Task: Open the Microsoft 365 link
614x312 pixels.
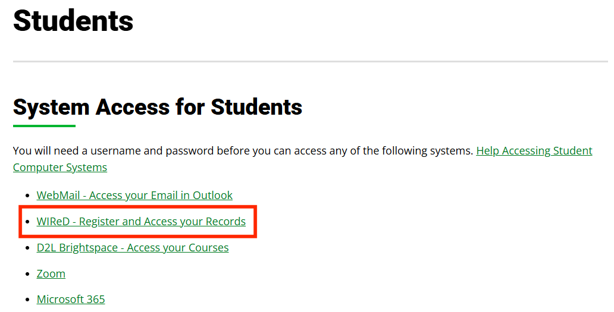Action: 71,300
